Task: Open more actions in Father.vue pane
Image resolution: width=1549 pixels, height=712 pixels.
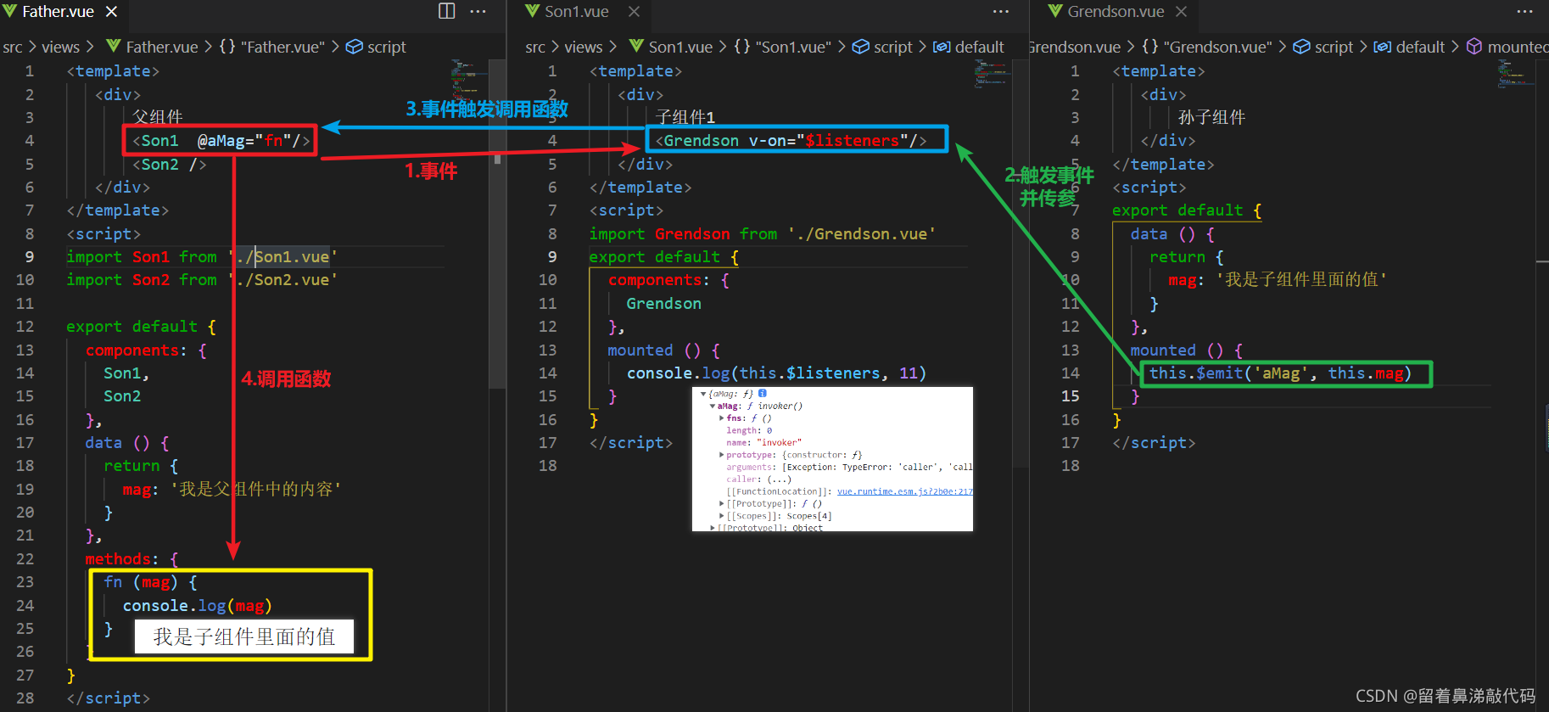Action: 478,11
